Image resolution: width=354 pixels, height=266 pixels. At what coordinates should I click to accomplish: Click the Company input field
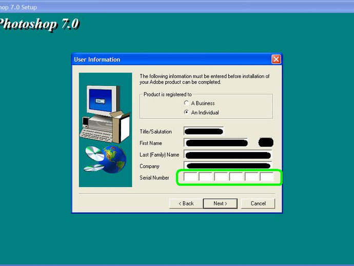coord(228,165)
